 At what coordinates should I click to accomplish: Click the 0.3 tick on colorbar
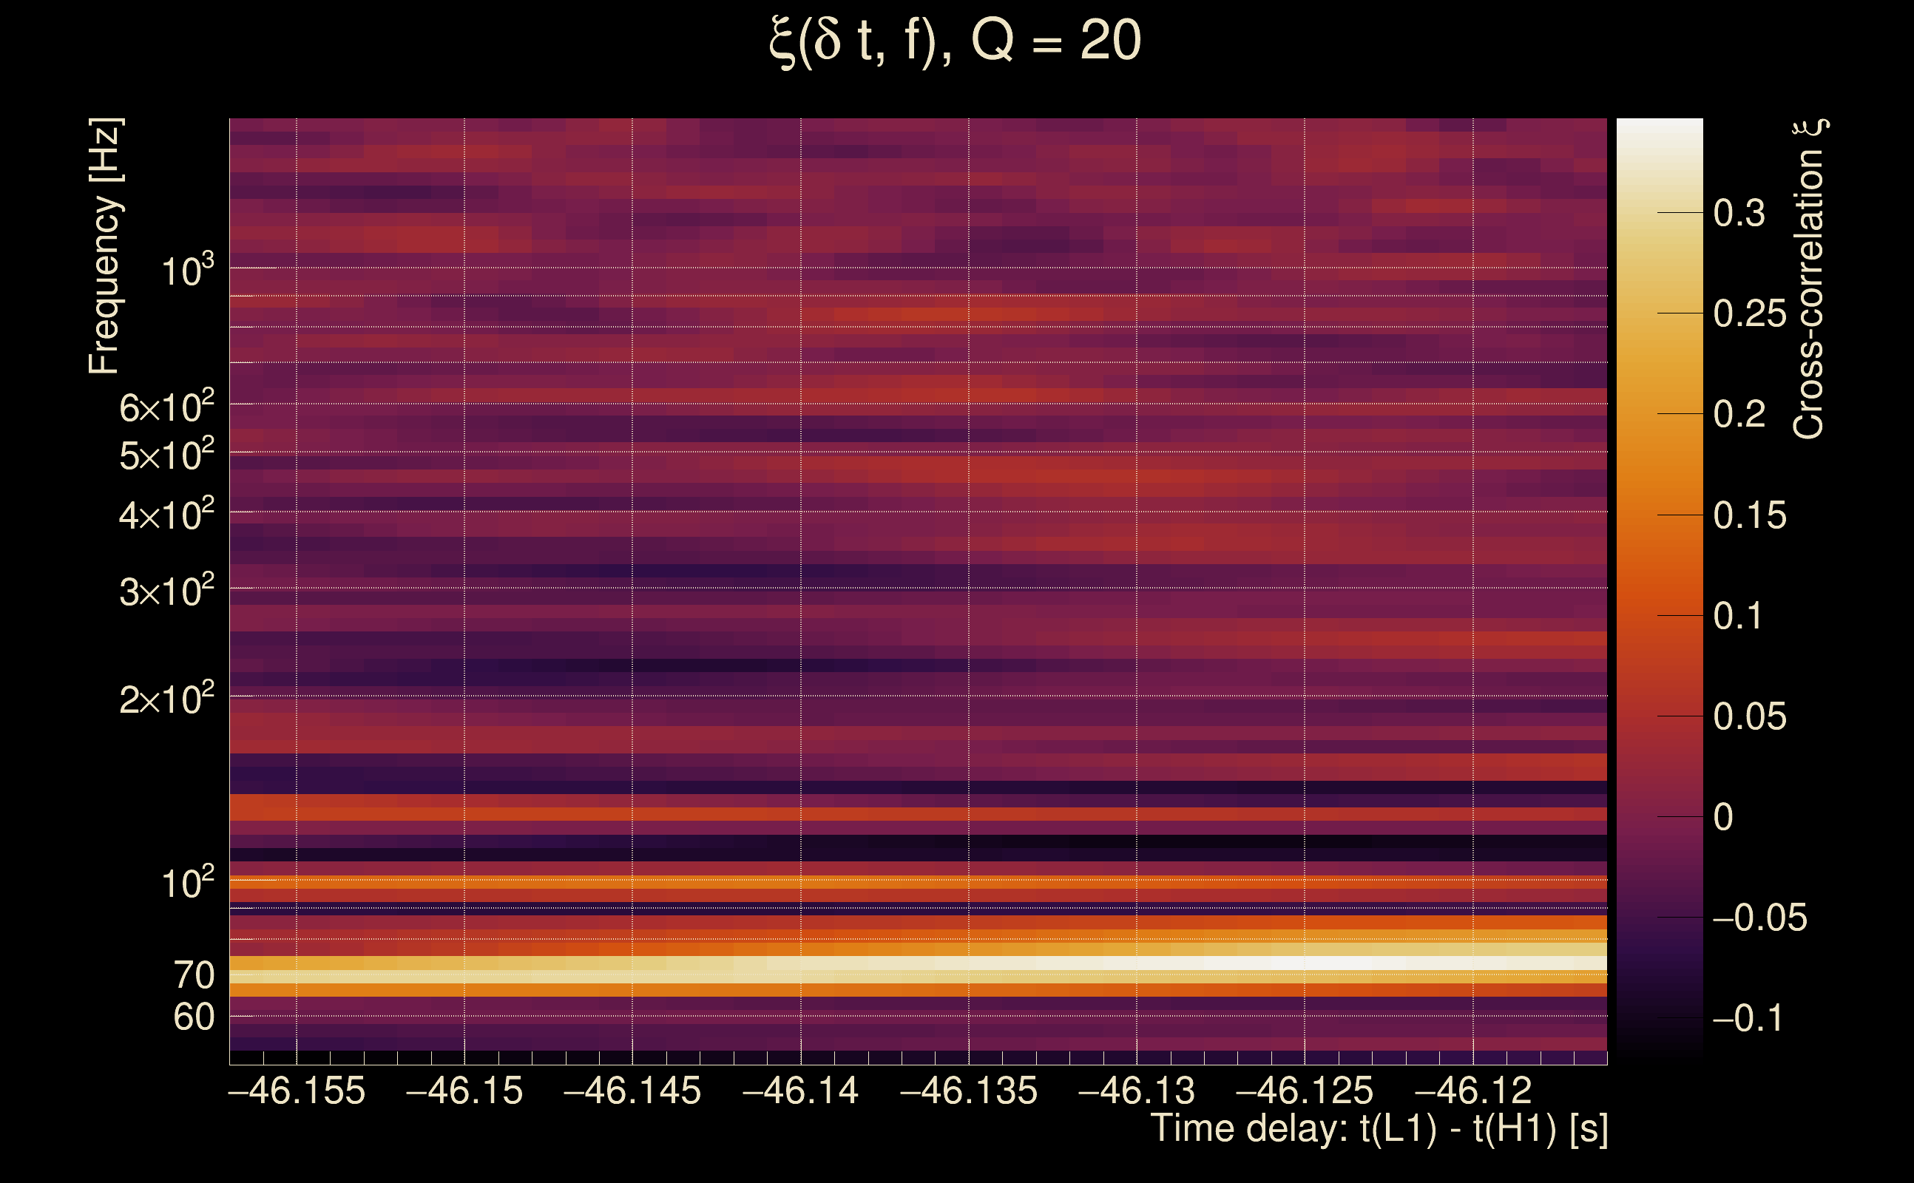pyautogui.click(x=1739, y=214)
